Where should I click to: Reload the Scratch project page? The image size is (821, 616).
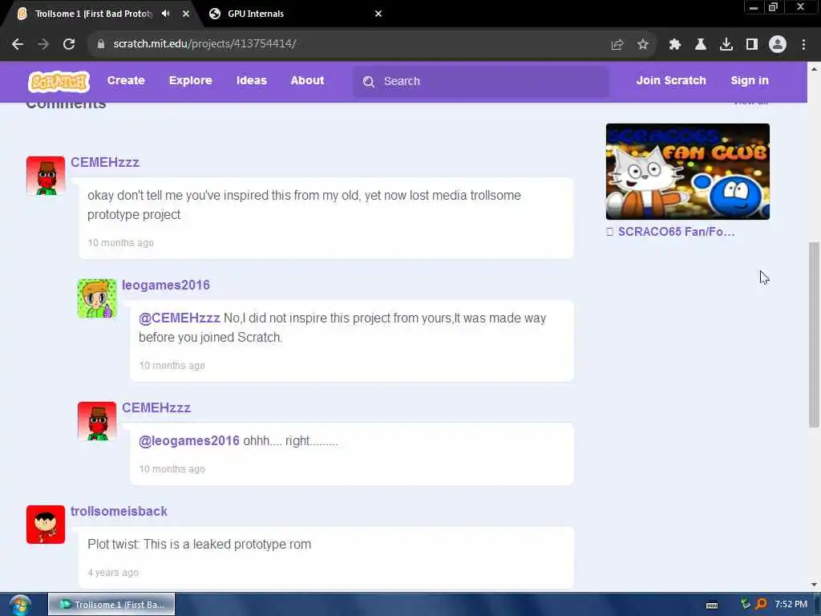(69, 44)
